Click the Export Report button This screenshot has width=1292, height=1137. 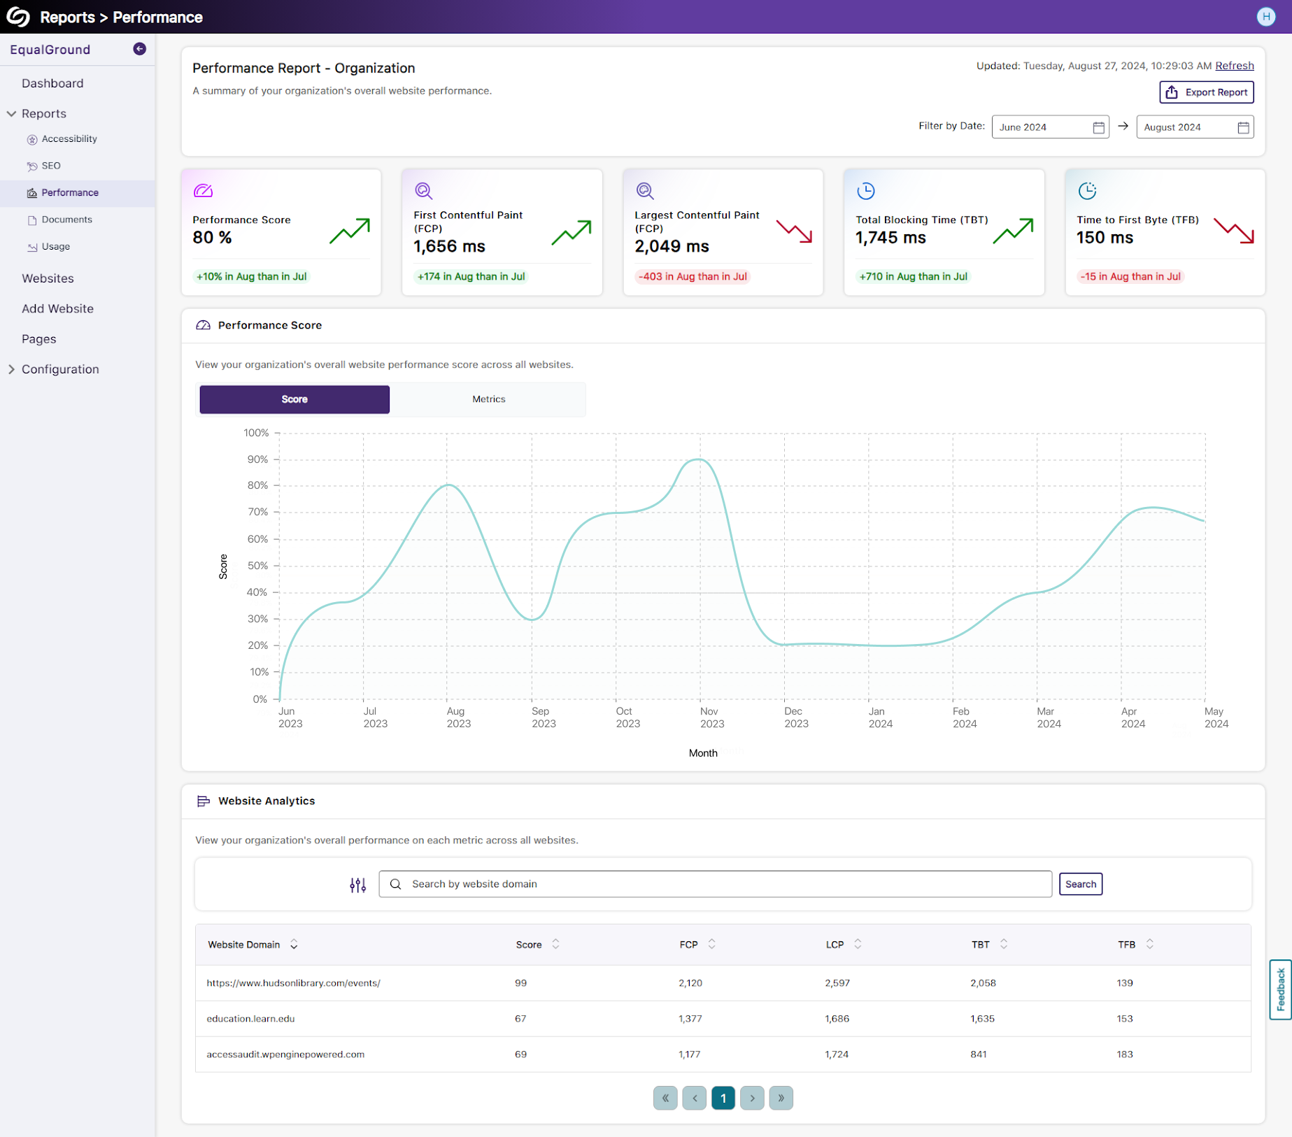(x=1206, y=92)
